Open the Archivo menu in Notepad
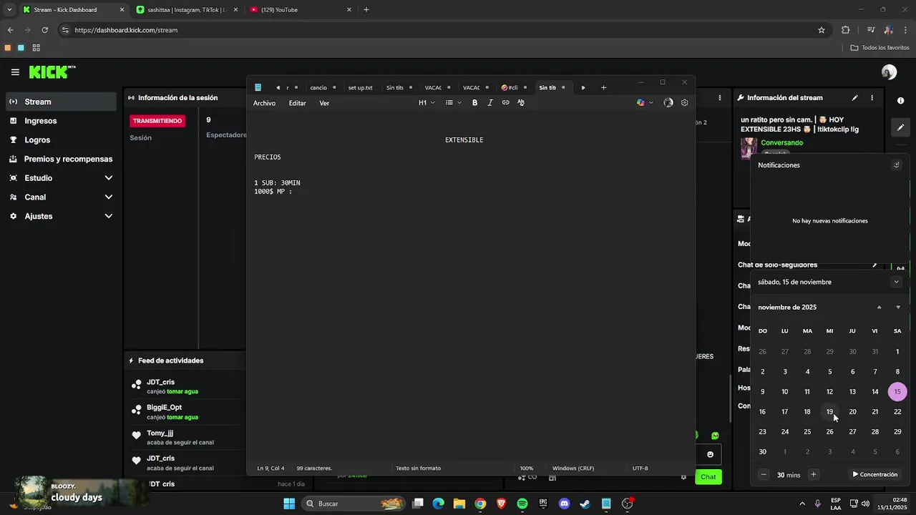The height and width of the screenshot is (515, 916). [x=264, y=103]
